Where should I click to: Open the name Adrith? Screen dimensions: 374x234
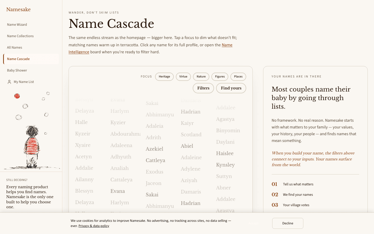153,138
